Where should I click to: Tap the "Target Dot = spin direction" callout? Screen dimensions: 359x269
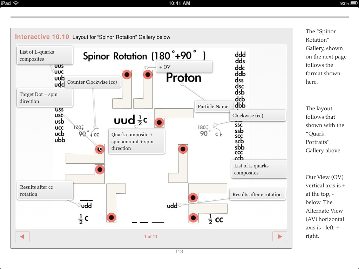(x=45, y=98)
